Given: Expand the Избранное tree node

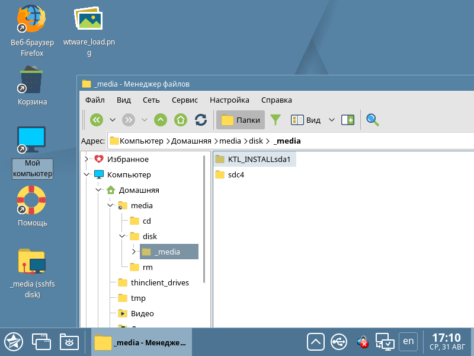Looking at the screenshot, I should tap(87, 159).
